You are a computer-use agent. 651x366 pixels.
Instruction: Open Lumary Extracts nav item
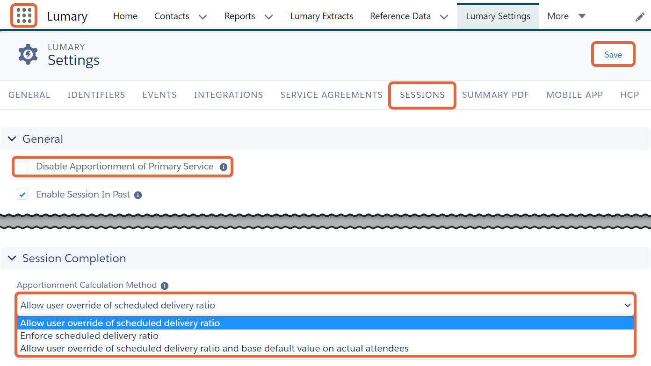tap(322, 16)
